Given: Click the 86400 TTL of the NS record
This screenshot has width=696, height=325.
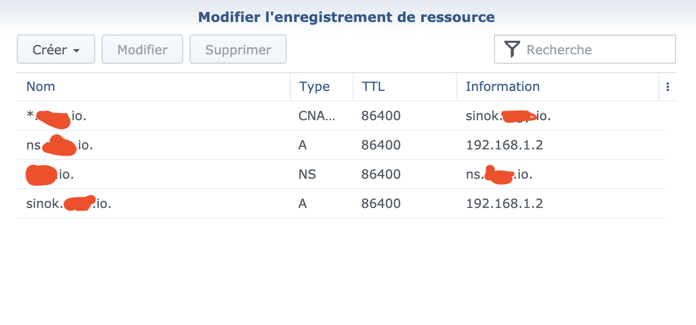Looking at the screenshot, I should (x=380, y=174).
